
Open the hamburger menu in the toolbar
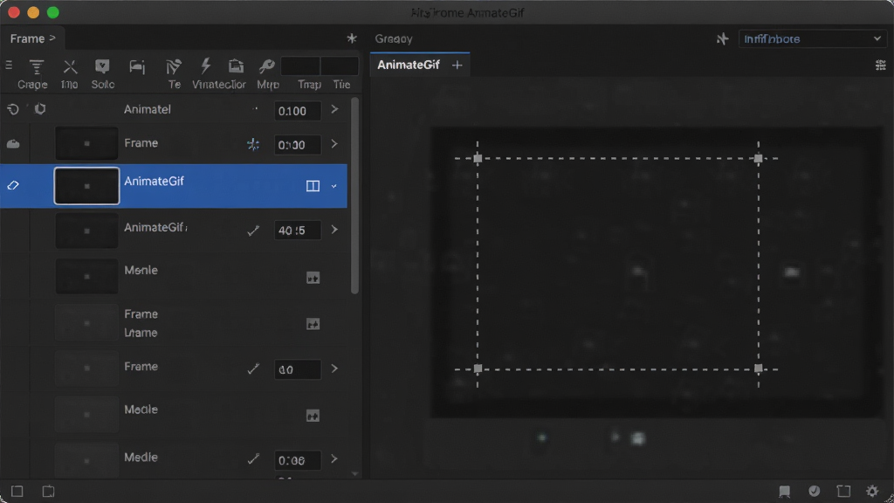pos(9,65)
